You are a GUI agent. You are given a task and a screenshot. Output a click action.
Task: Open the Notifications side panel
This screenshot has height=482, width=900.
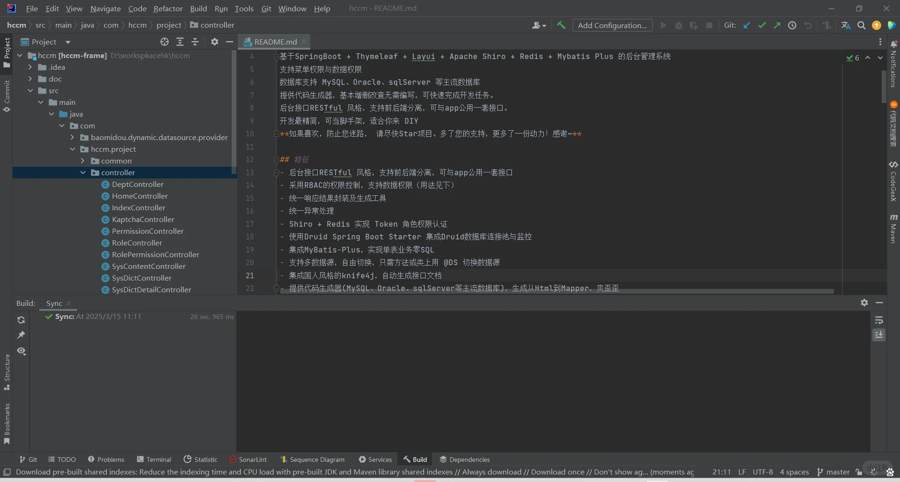893,64
